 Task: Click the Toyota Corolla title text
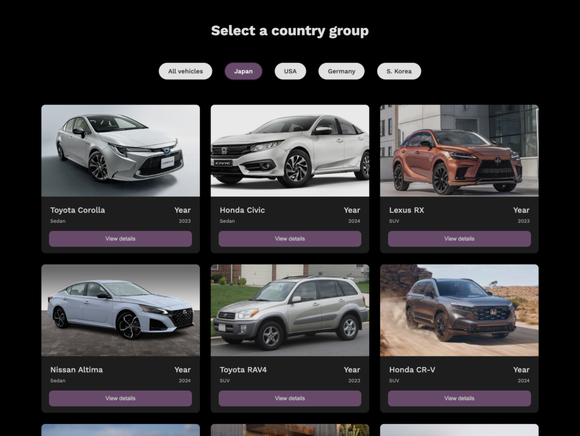coord(78,210)
